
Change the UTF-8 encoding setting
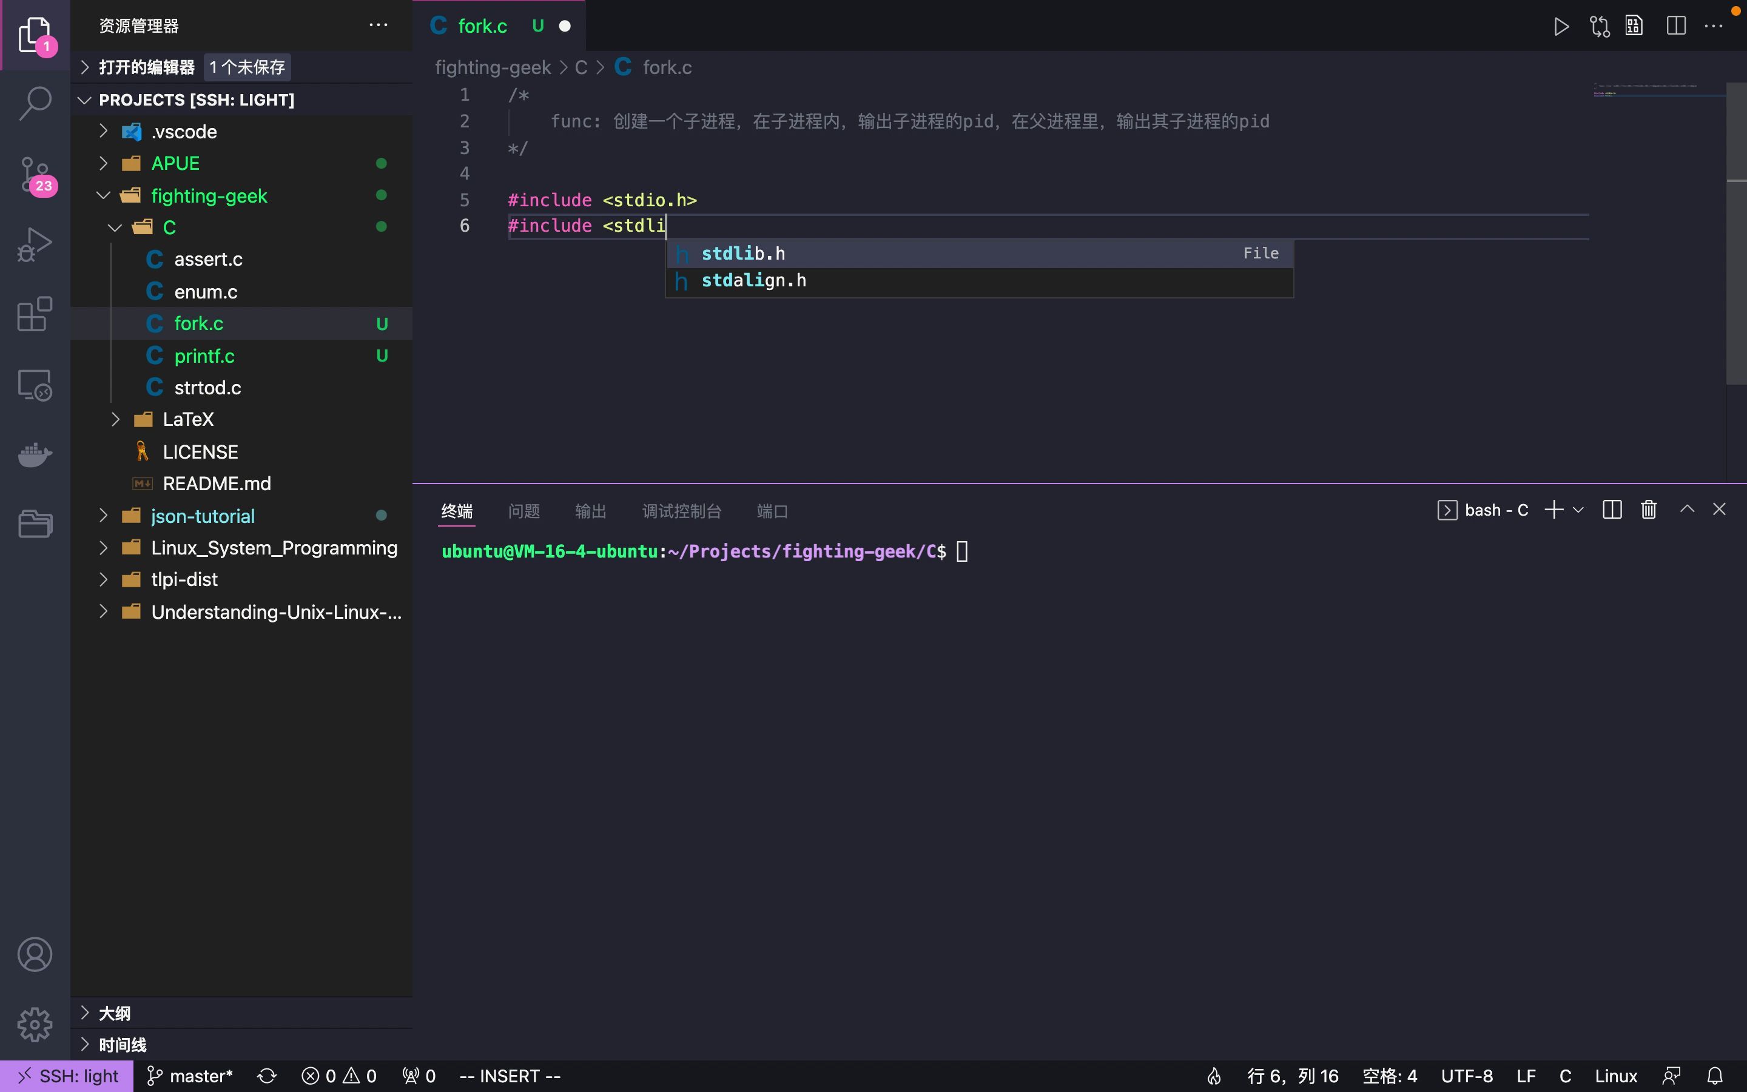[x=1466, y=1076]
